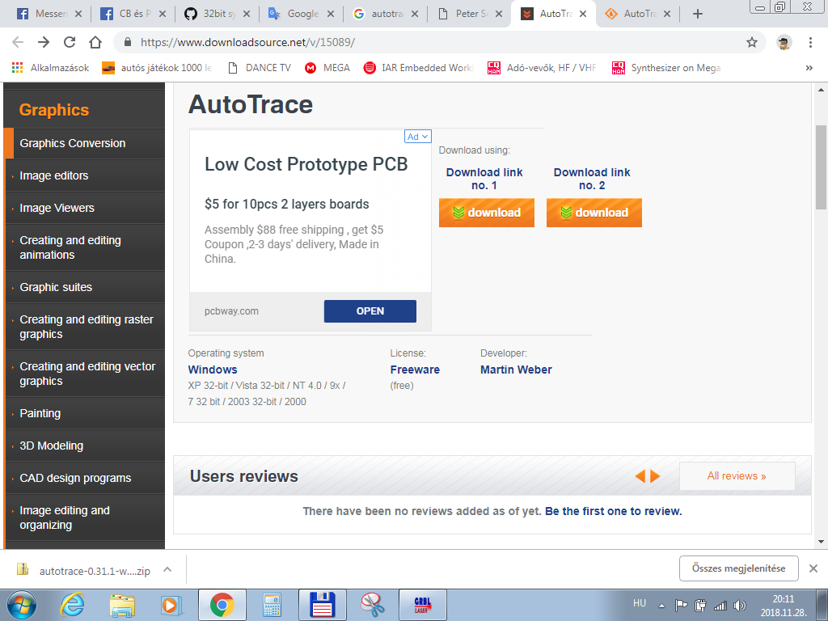Select Graphic suites in sidebar
The height and width of the screenshot is (621, 828).
[56, 287]
